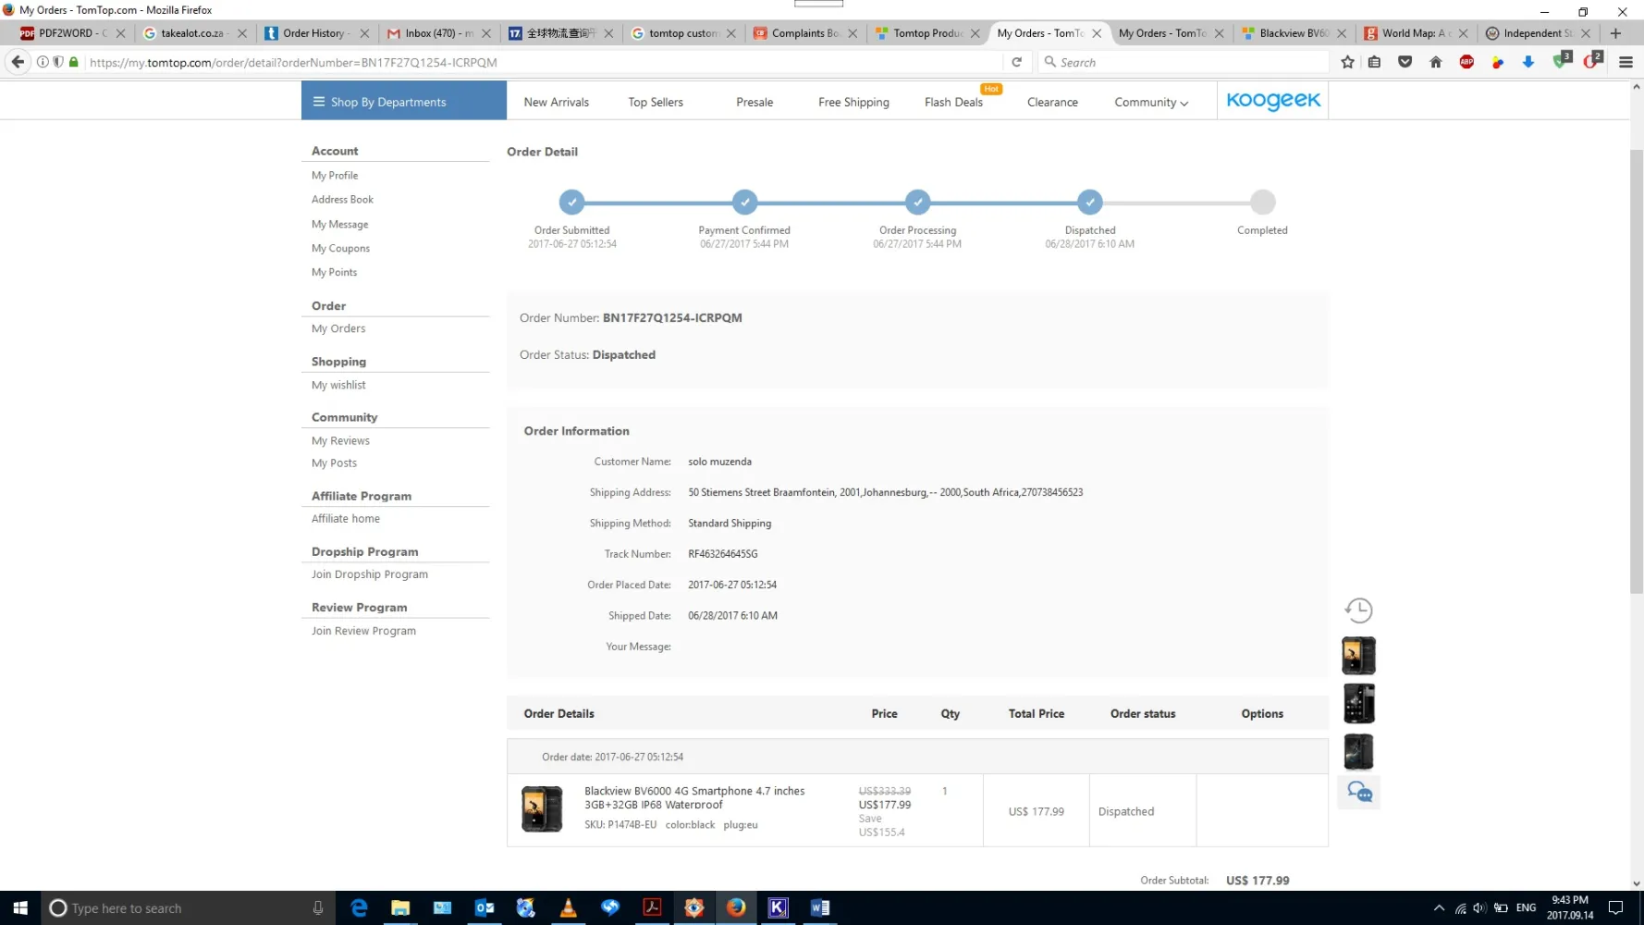Open Address Book in the sidebar
The height and width of the screenshot is (925, 1644).
(342, 200)
